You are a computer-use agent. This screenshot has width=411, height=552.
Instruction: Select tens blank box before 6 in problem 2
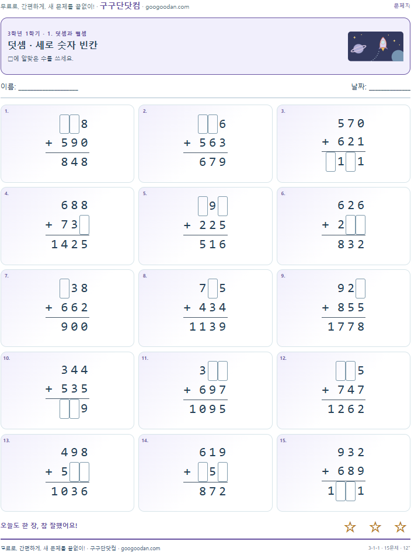pos(213,124)
